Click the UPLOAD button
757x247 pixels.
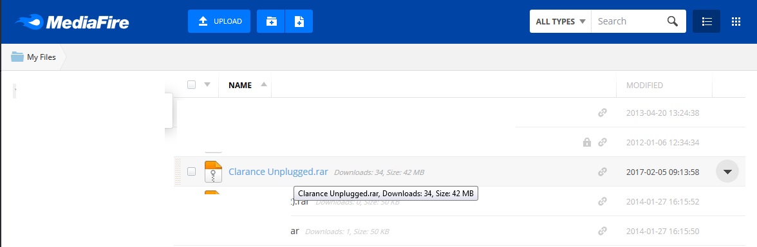[x=219, y=21]
